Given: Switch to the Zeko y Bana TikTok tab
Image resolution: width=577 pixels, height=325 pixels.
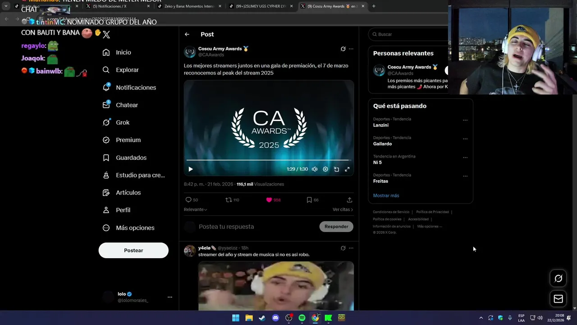Looking at the screenshot, I should [188, 6].
